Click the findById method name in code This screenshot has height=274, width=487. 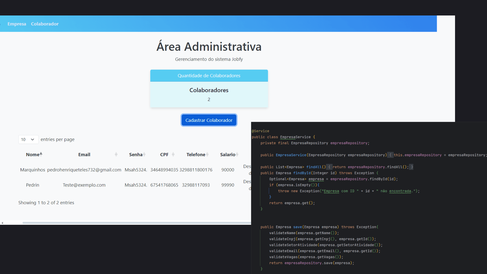click(302, 173)
